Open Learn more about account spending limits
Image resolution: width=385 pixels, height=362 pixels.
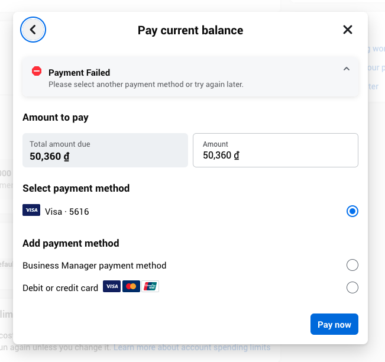pos(192,347)
